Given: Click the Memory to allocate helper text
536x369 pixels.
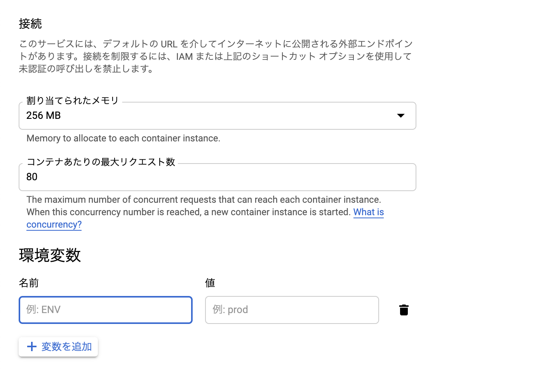Looking at the screenshot, I should tap(123, 138).
